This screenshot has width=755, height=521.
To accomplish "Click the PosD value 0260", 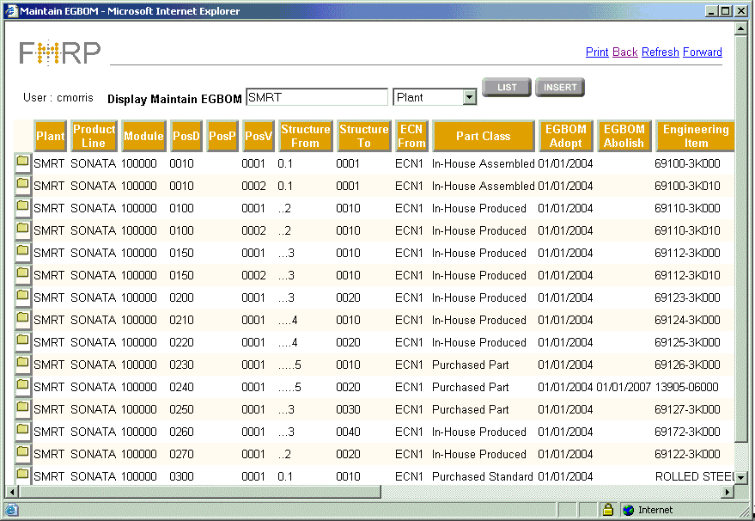I will point(181,432).
